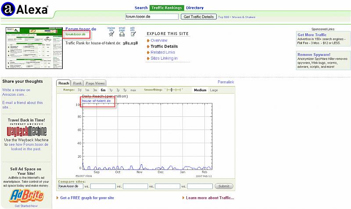
Task: Click the Permalink link
Action: [x=226, y=82]
